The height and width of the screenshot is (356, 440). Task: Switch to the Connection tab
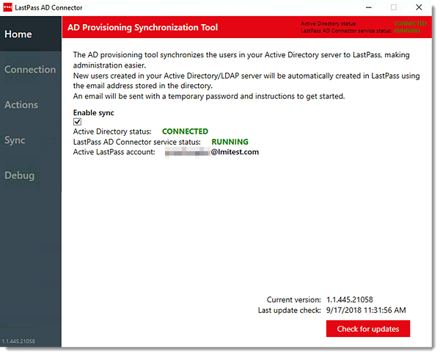click(30, 70)
